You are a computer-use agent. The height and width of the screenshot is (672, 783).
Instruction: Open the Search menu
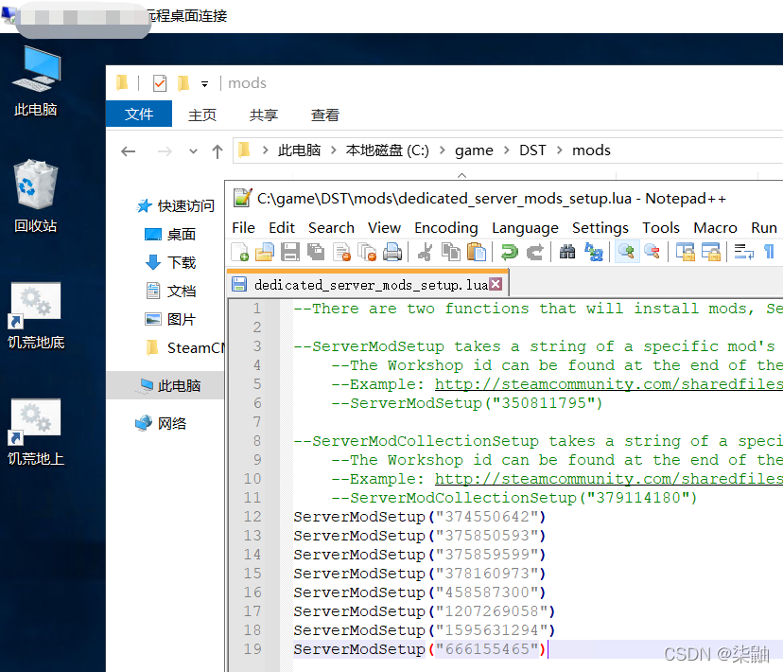click(x=331, y=228)
